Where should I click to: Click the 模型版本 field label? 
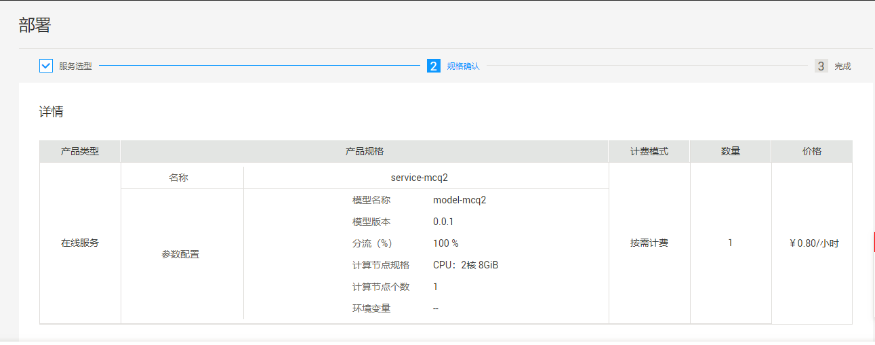coord(371,222)
